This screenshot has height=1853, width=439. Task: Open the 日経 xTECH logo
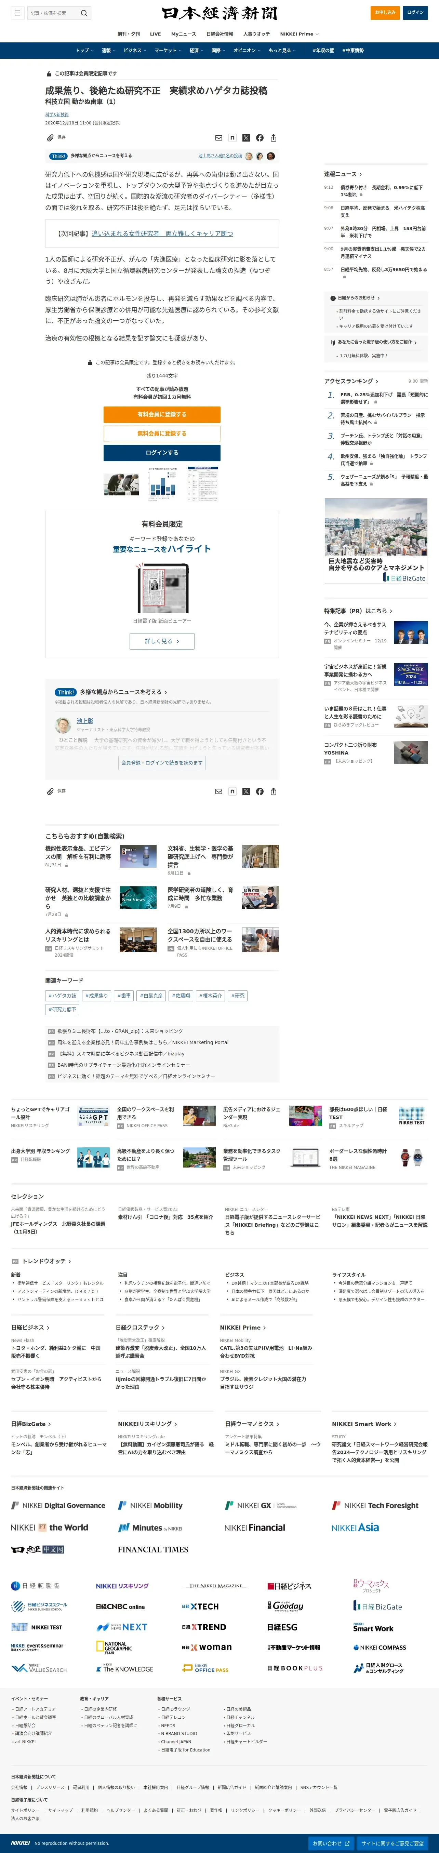200,1606
